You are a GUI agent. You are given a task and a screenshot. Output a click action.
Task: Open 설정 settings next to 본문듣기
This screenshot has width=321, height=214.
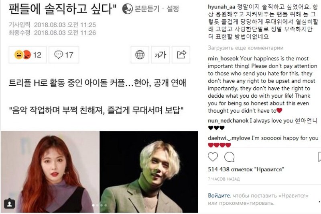click(x=173, y=9)
